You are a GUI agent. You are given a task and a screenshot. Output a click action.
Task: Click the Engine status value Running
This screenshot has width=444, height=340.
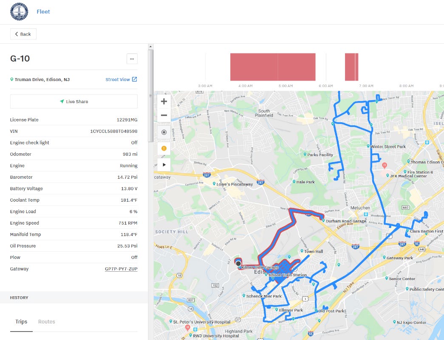pyautogui.click(x=129, y=166)
